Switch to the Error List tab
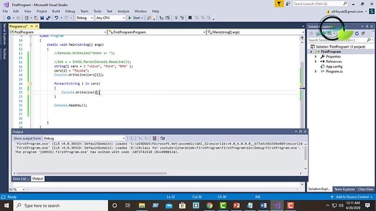The width and height of the screenshot is (376, 211). tap(21, 179)
